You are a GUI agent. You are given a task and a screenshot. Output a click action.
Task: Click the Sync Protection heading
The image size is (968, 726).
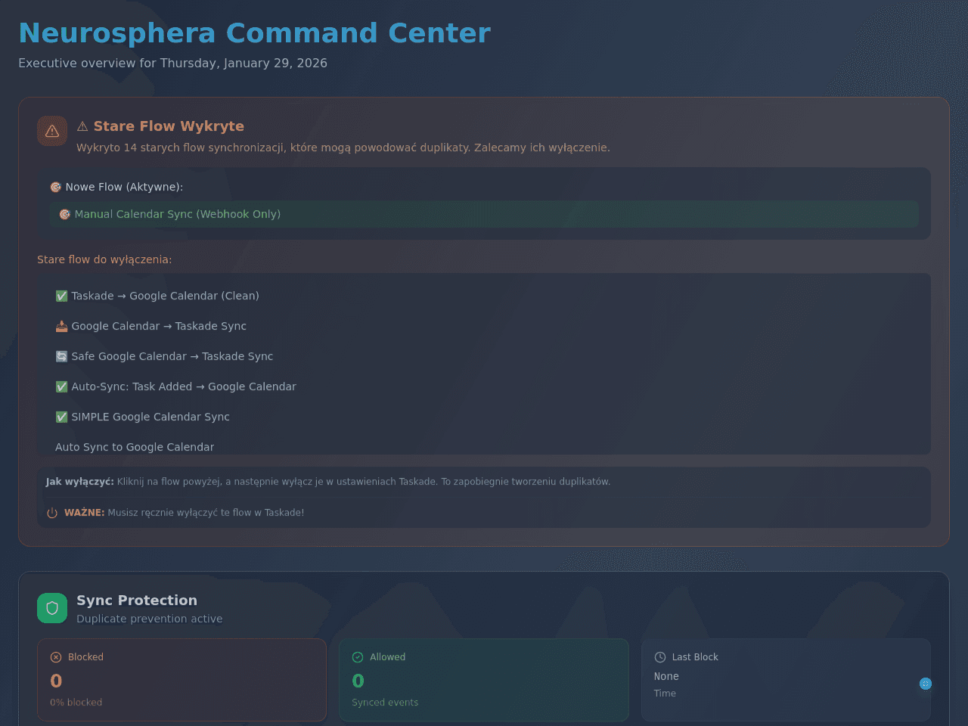(x=137, y=600)
